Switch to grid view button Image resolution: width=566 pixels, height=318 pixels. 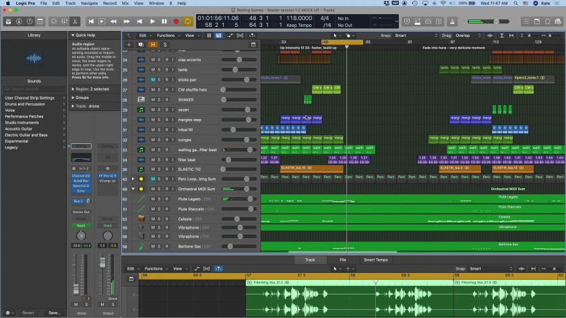pos(209,35)
